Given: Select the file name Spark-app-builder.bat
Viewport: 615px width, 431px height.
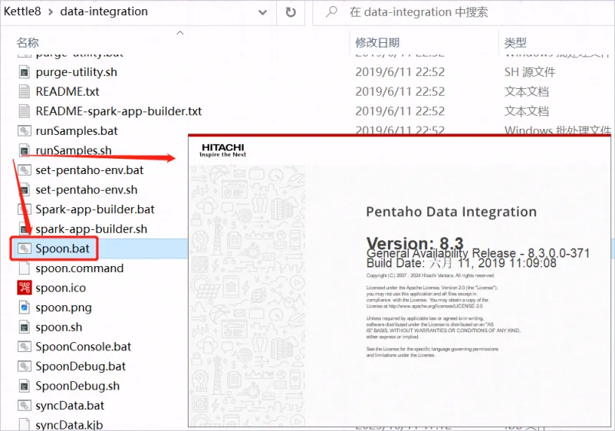Looking at the screenshot, I should 95,209.
